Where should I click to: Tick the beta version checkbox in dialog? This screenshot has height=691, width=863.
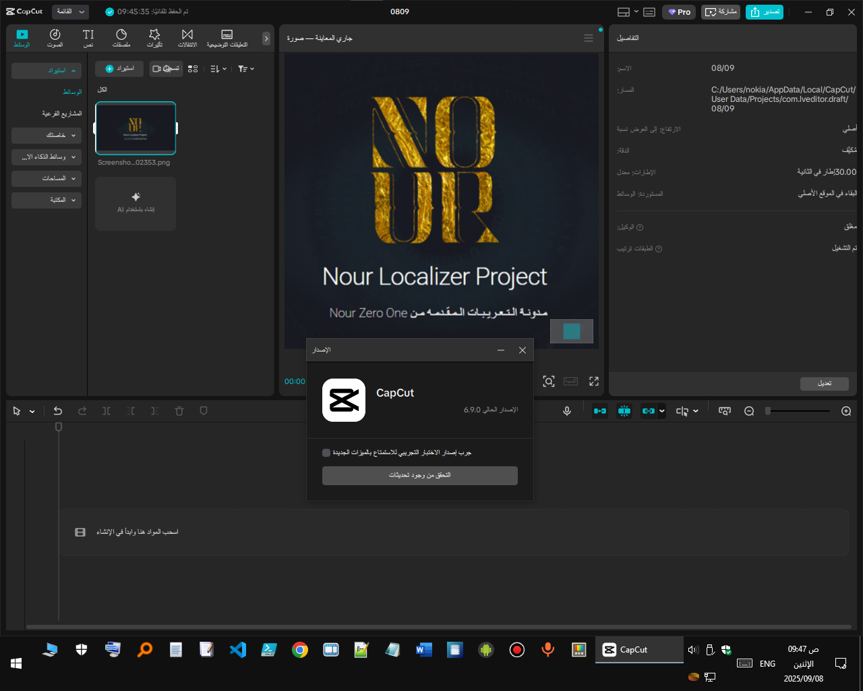[326, 453]
